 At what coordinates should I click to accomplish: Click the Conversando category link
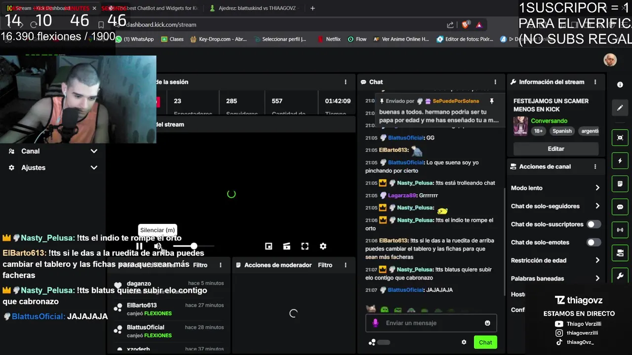(x=549, y=121)
